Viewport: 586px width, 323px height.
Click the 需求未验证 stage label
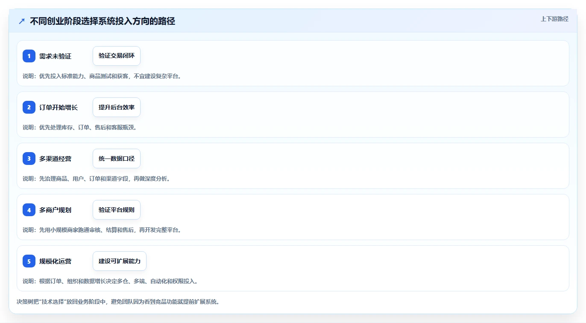tap(55, 56)
